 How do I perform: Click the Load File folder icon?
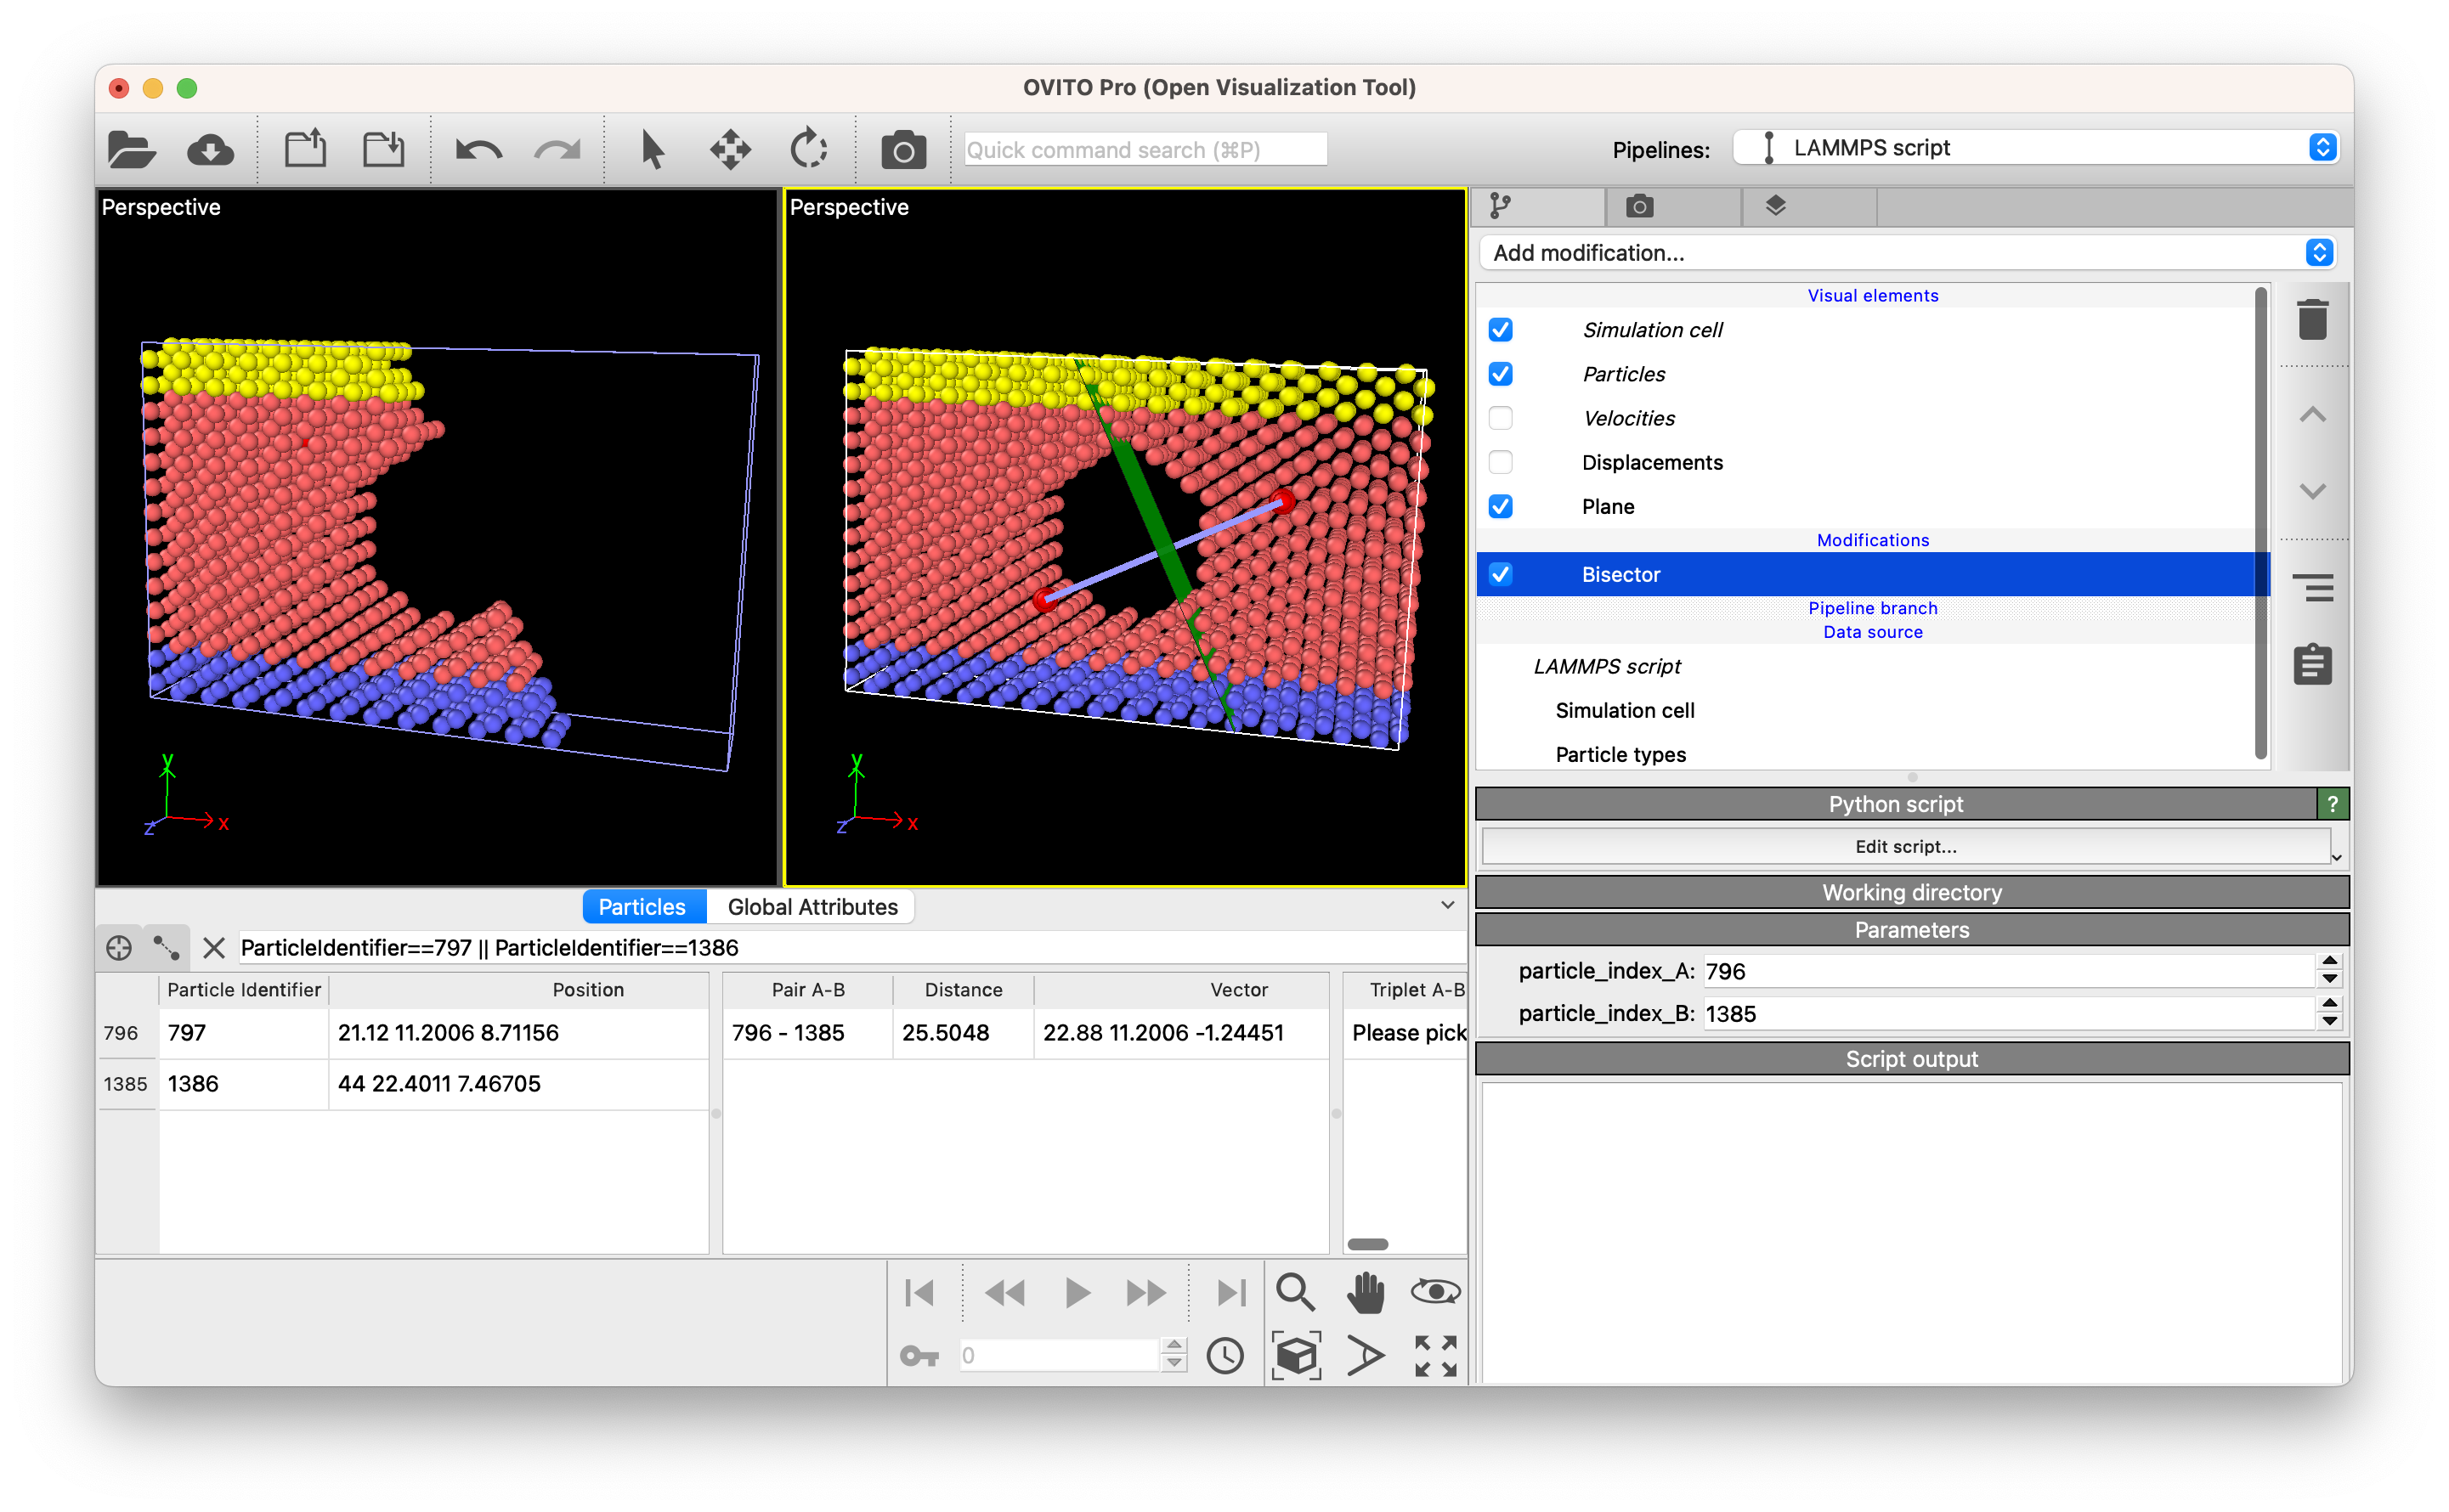(x=131, y=150)
